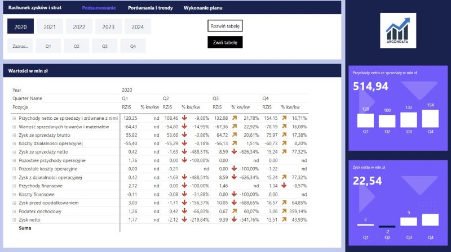The height and width of the screenshot is (252, 451).
Task: Select the 2023 year slicer
Action: coord(108,26)
